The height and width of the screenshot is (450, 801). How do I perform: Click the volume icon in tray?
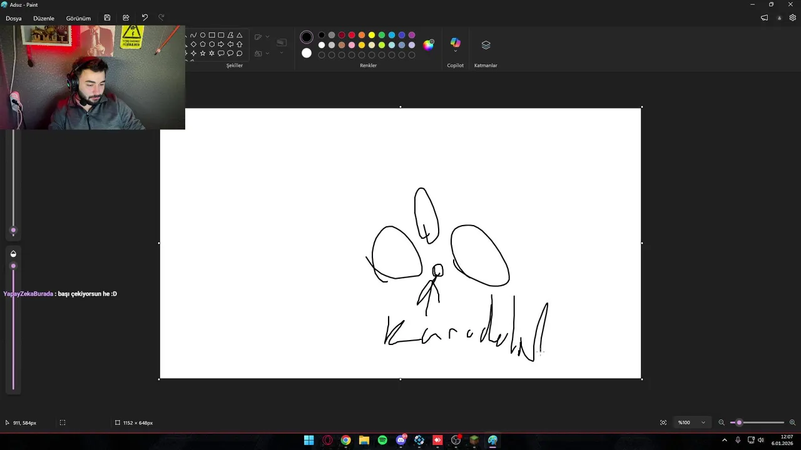coord(761,440)
